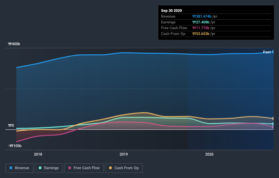279x178 pixels.
Task: Click the ₩27.408b earnings value
Action: [201, 22]
